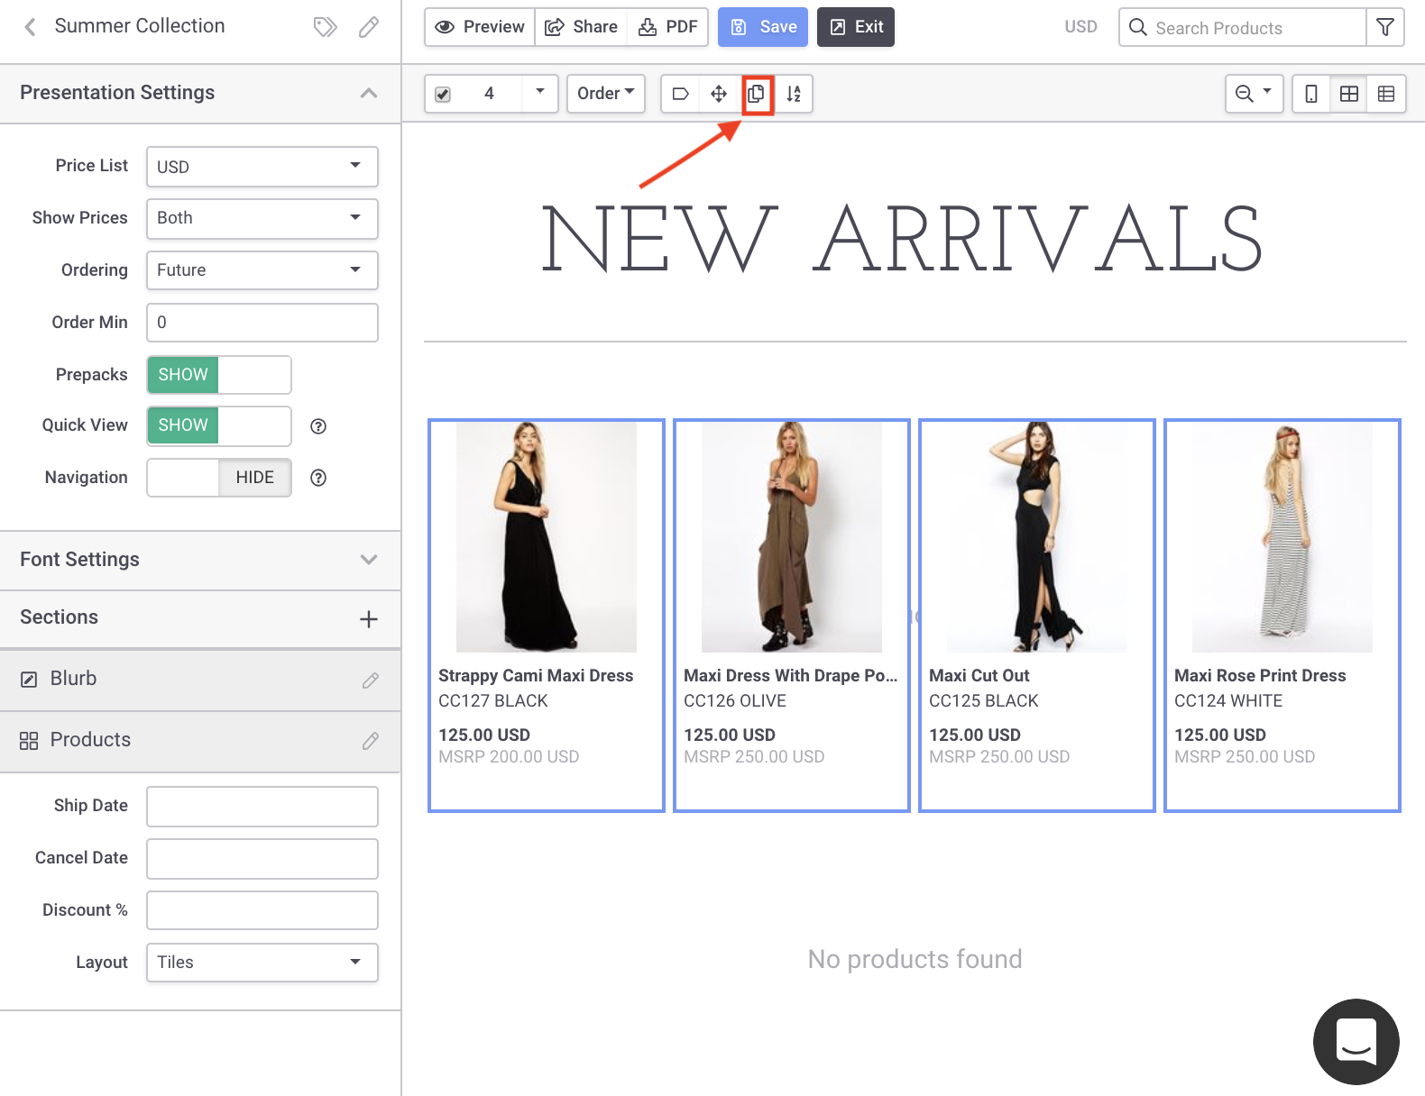Select the Products section
Screen dimensions: 1425x1096
[x=200, y=741]
